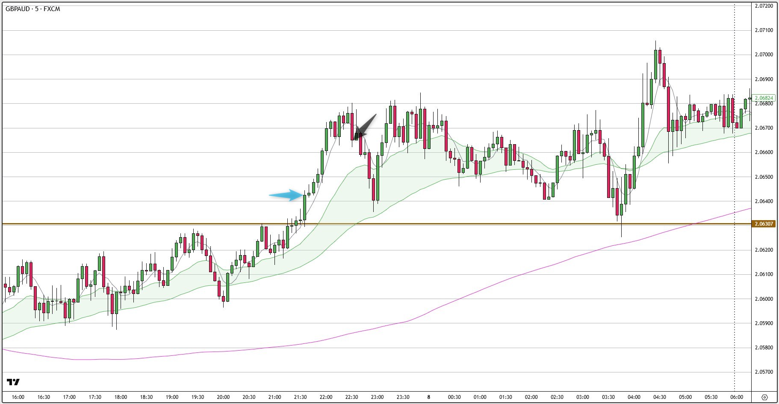Click the 02:00 time axis label
This screenshot has height=404, width=779.
click(531, 397)
